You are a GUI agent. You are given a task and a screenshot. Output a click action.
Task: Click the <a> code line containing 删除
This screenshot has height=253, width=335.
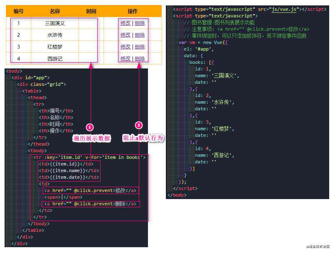pyautogui.click(x=90, y=204)
